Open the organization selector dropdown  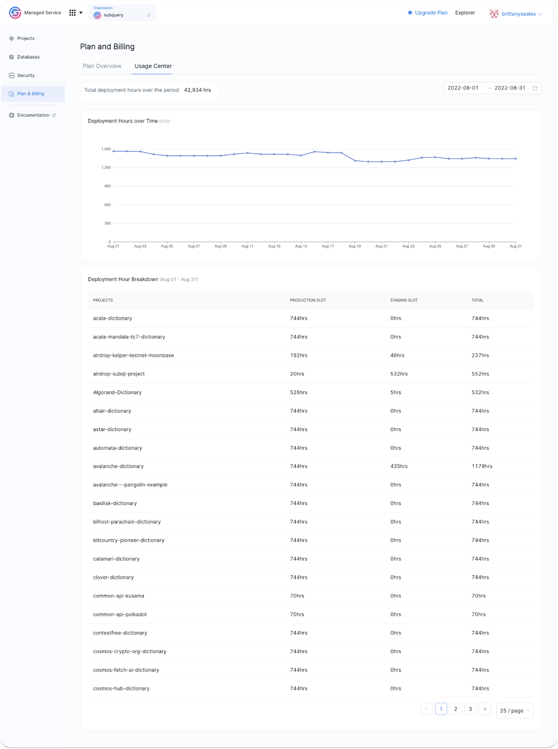click(123, 13)
